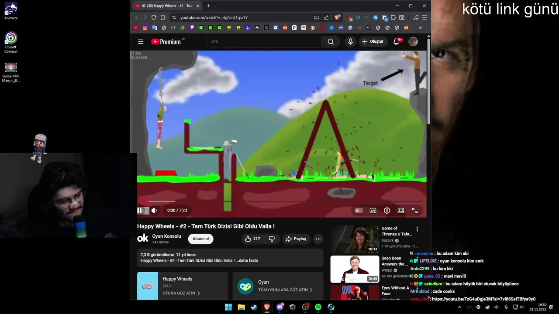Screen dimensions: 559x314
Task: Click the Oyun Konsolu channel avatar
Action: click(x=143, y=238)
